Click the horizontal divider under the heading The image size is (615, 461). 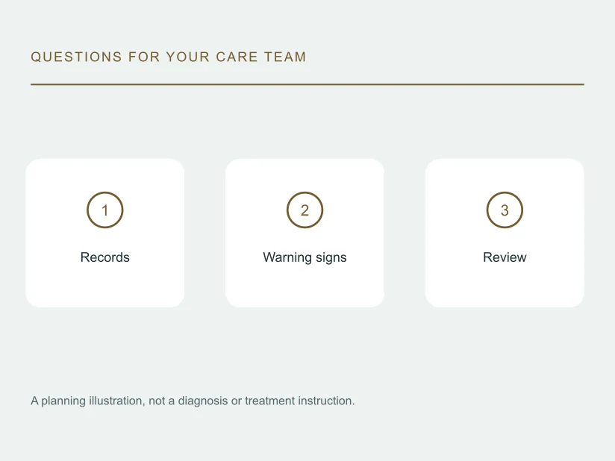[x=307, y=84]
